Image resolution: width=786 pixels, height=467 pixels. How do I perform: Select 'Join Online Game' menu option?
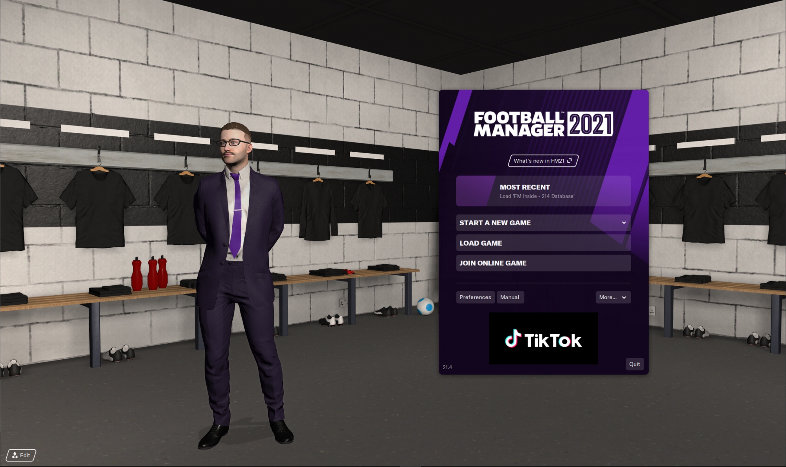coord(544,263)
